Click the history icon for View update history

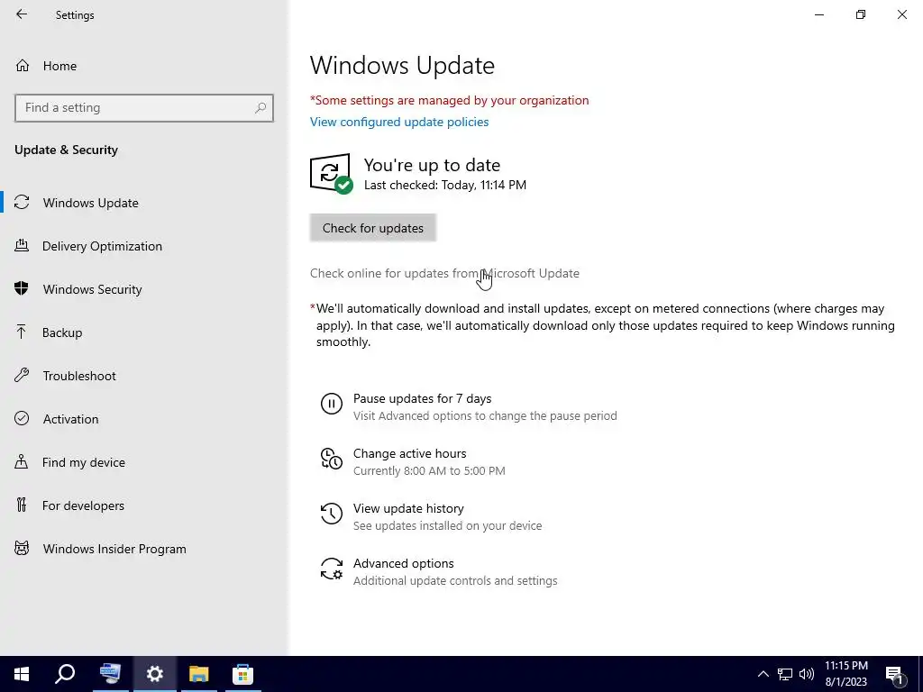click(332, 513)
